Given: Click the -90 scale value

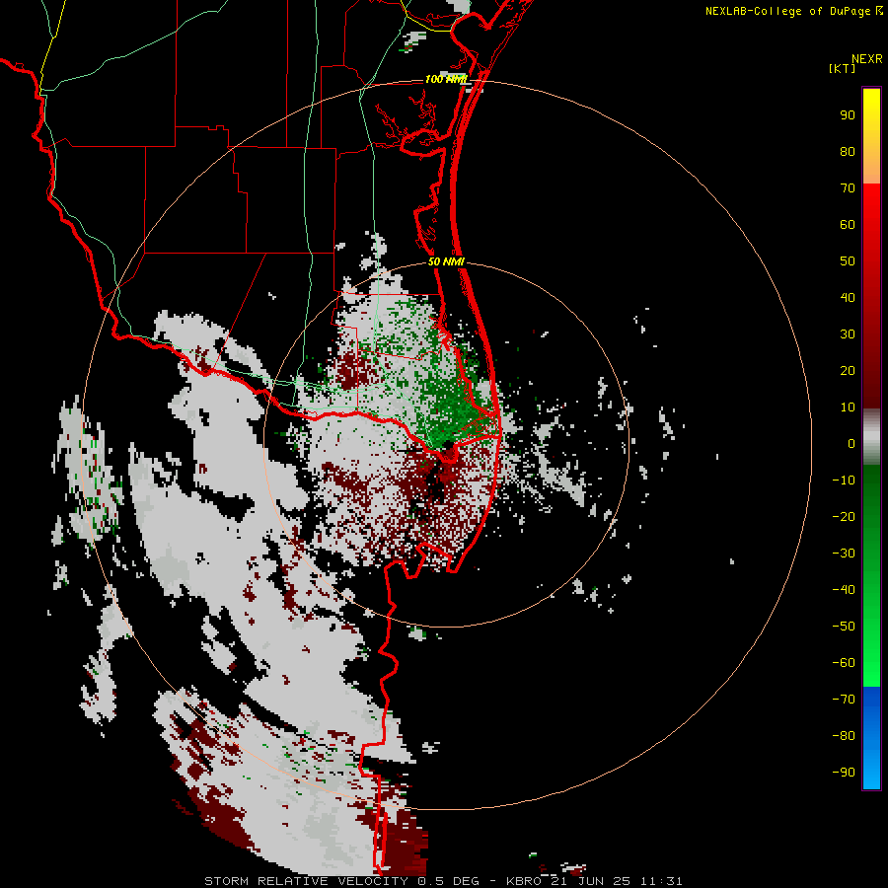Looking at the screenshot, I should pyautogui.click(x=844, y=773).
